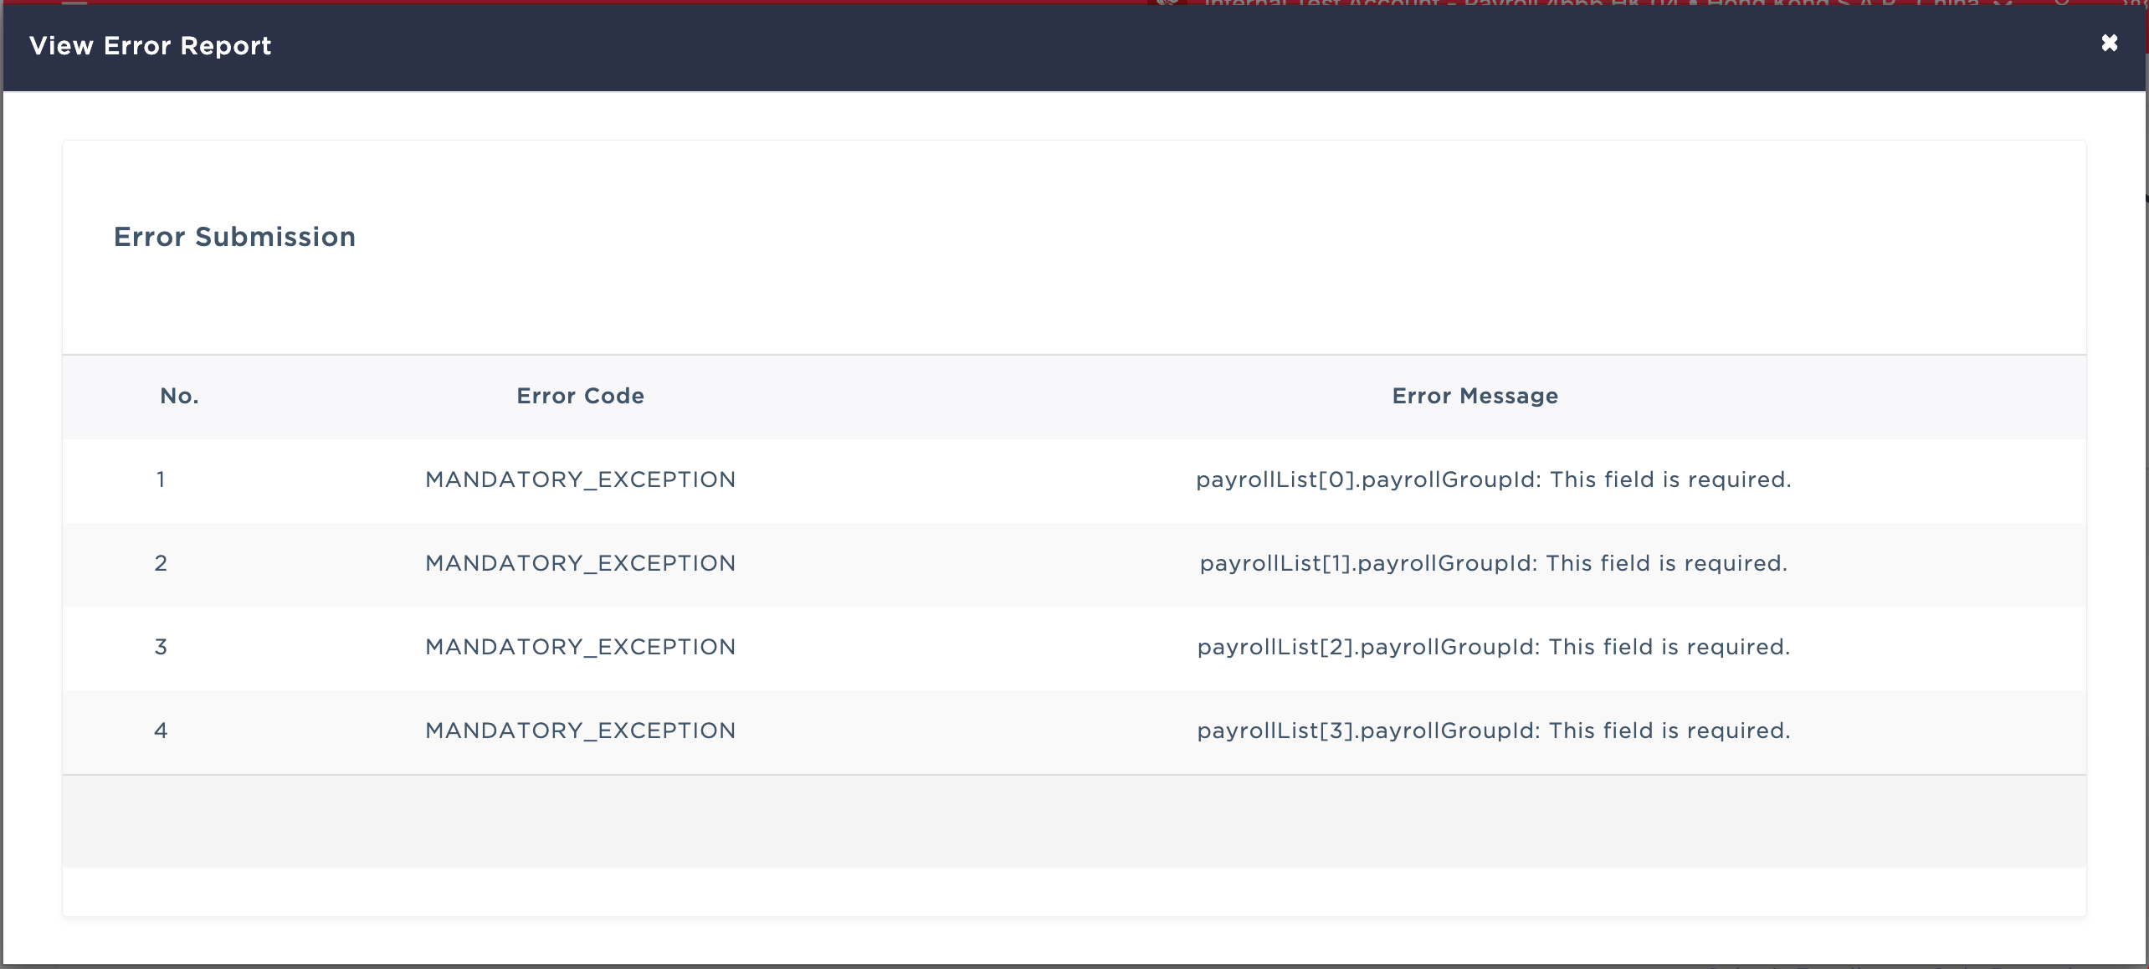Click MANDATORY_EXCEPTION code in second row
The image size is (2149, 969).
[580, 563]
